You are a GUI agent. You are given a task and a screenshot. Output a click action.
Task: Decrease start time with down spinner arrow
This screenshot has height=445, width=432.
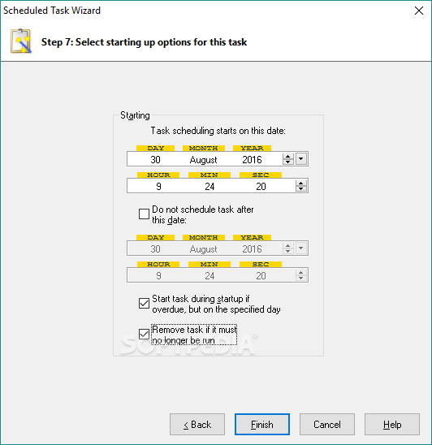point(301,188)
